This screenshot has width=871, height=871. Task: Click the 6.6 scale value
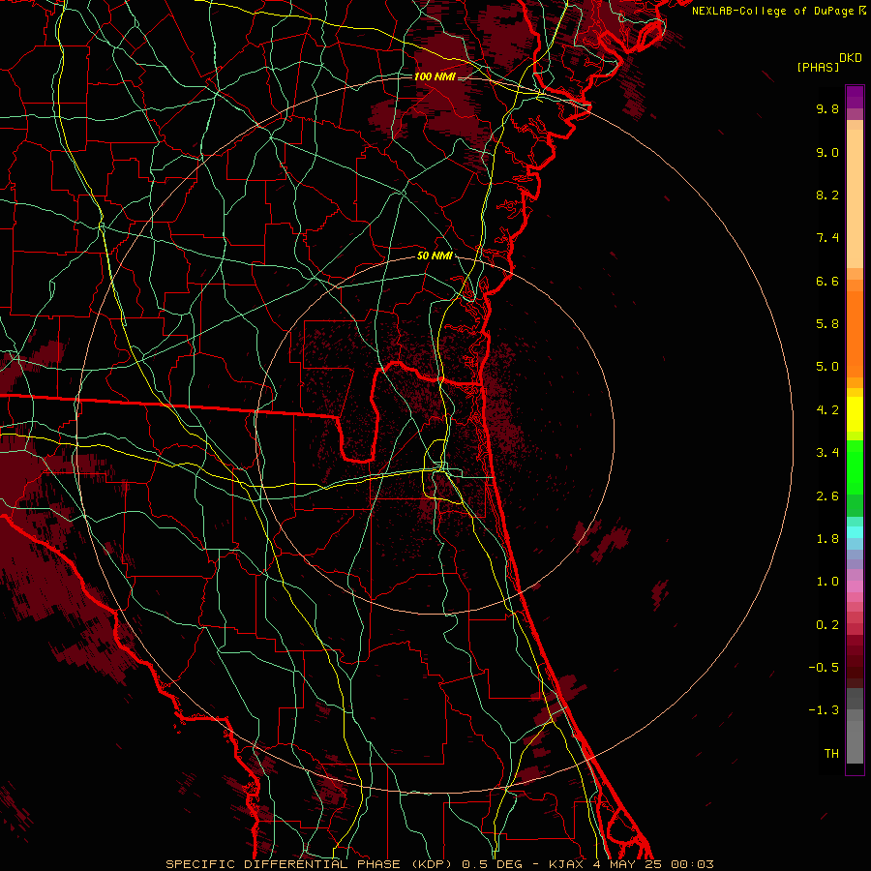click(x=827, y=281)
